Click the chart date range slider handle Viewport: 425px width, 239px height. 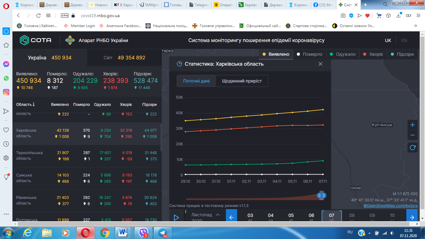coord(321,195)
